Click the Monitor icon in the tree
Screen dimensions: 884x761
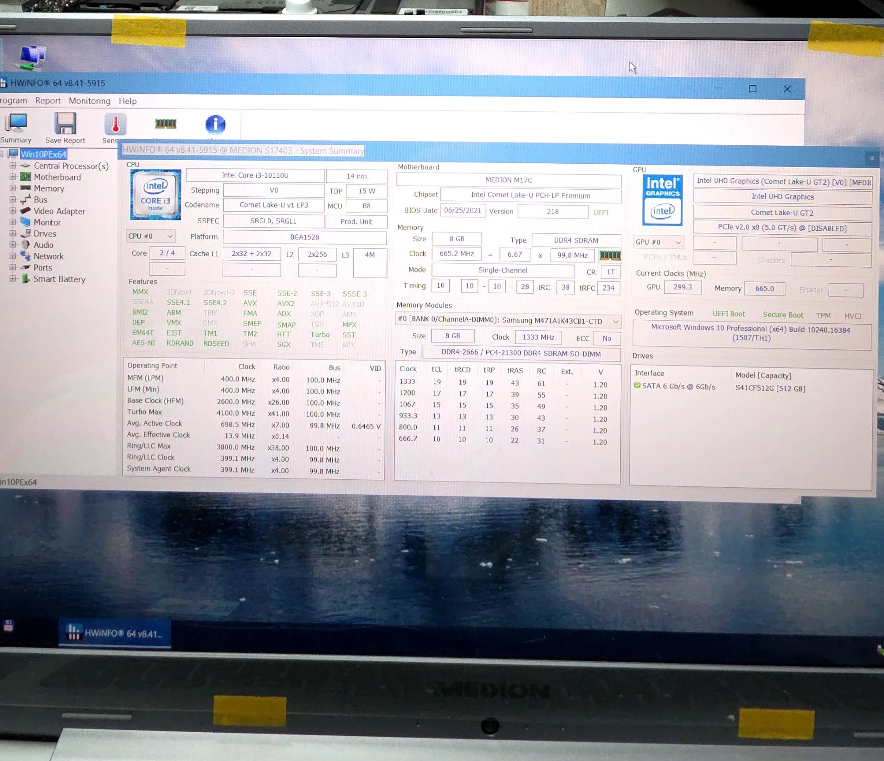(x=26, y=222)
